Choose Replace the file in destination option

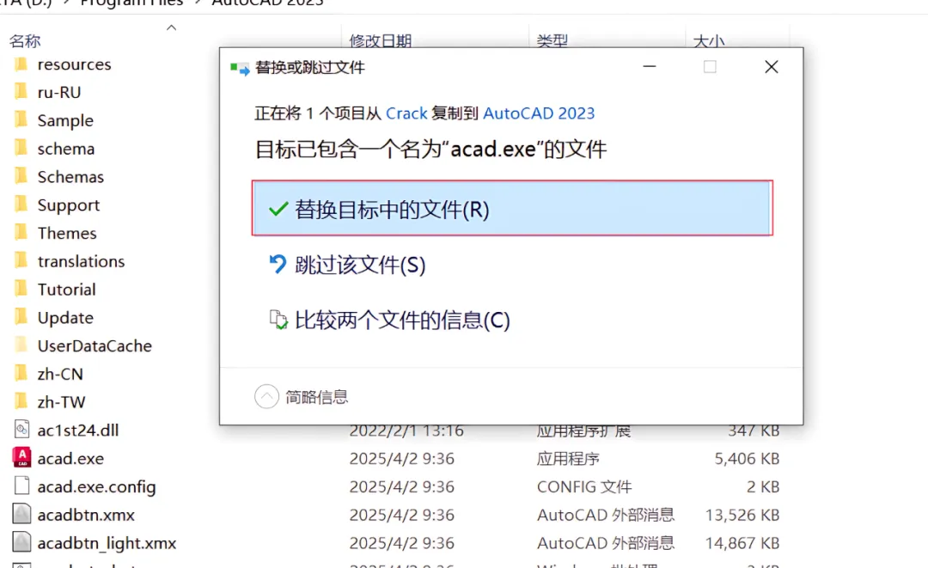(x=512, y=208)
